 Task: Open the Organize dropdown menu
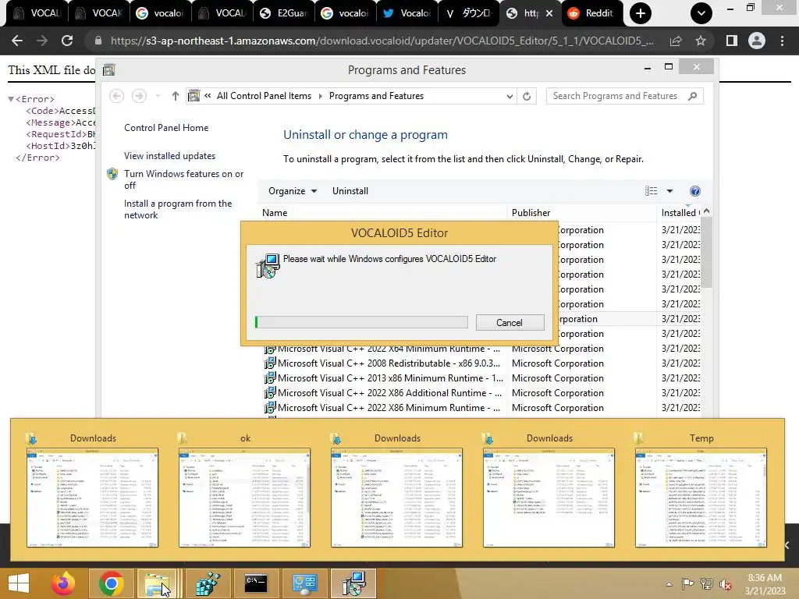(x=293, y=191)
